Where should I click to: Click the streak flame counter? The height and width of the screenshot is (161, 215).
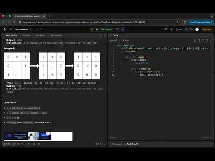point(179,30)
